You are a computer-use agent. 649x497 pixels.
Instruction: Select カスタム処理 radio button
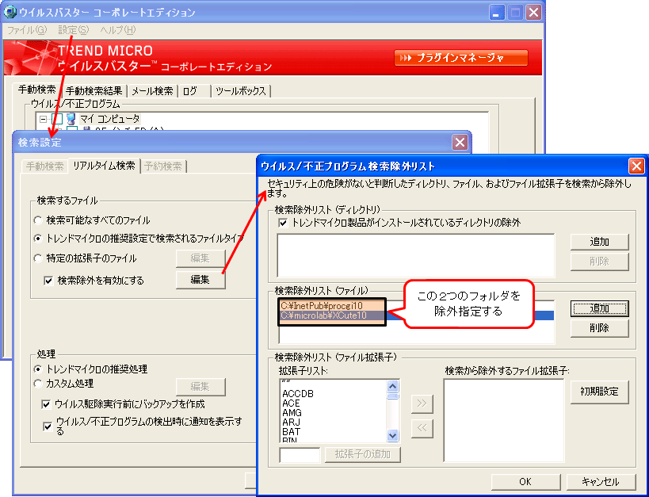[38, 384]
